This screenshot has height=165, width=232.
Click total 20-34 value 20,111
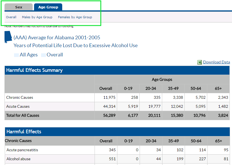pyautogui.click(x=154, y=115)
